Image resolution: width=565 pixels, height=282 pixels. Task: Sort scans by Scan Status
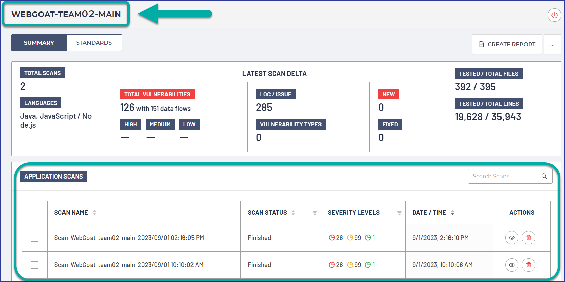click(293, 213)
